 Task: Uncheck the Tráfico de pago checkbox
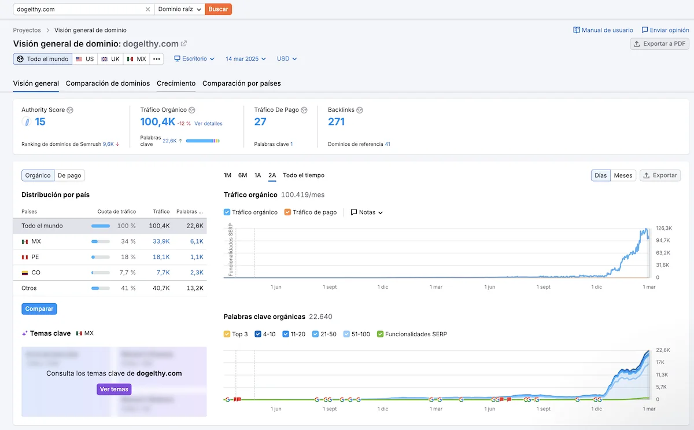click(287, 212)
